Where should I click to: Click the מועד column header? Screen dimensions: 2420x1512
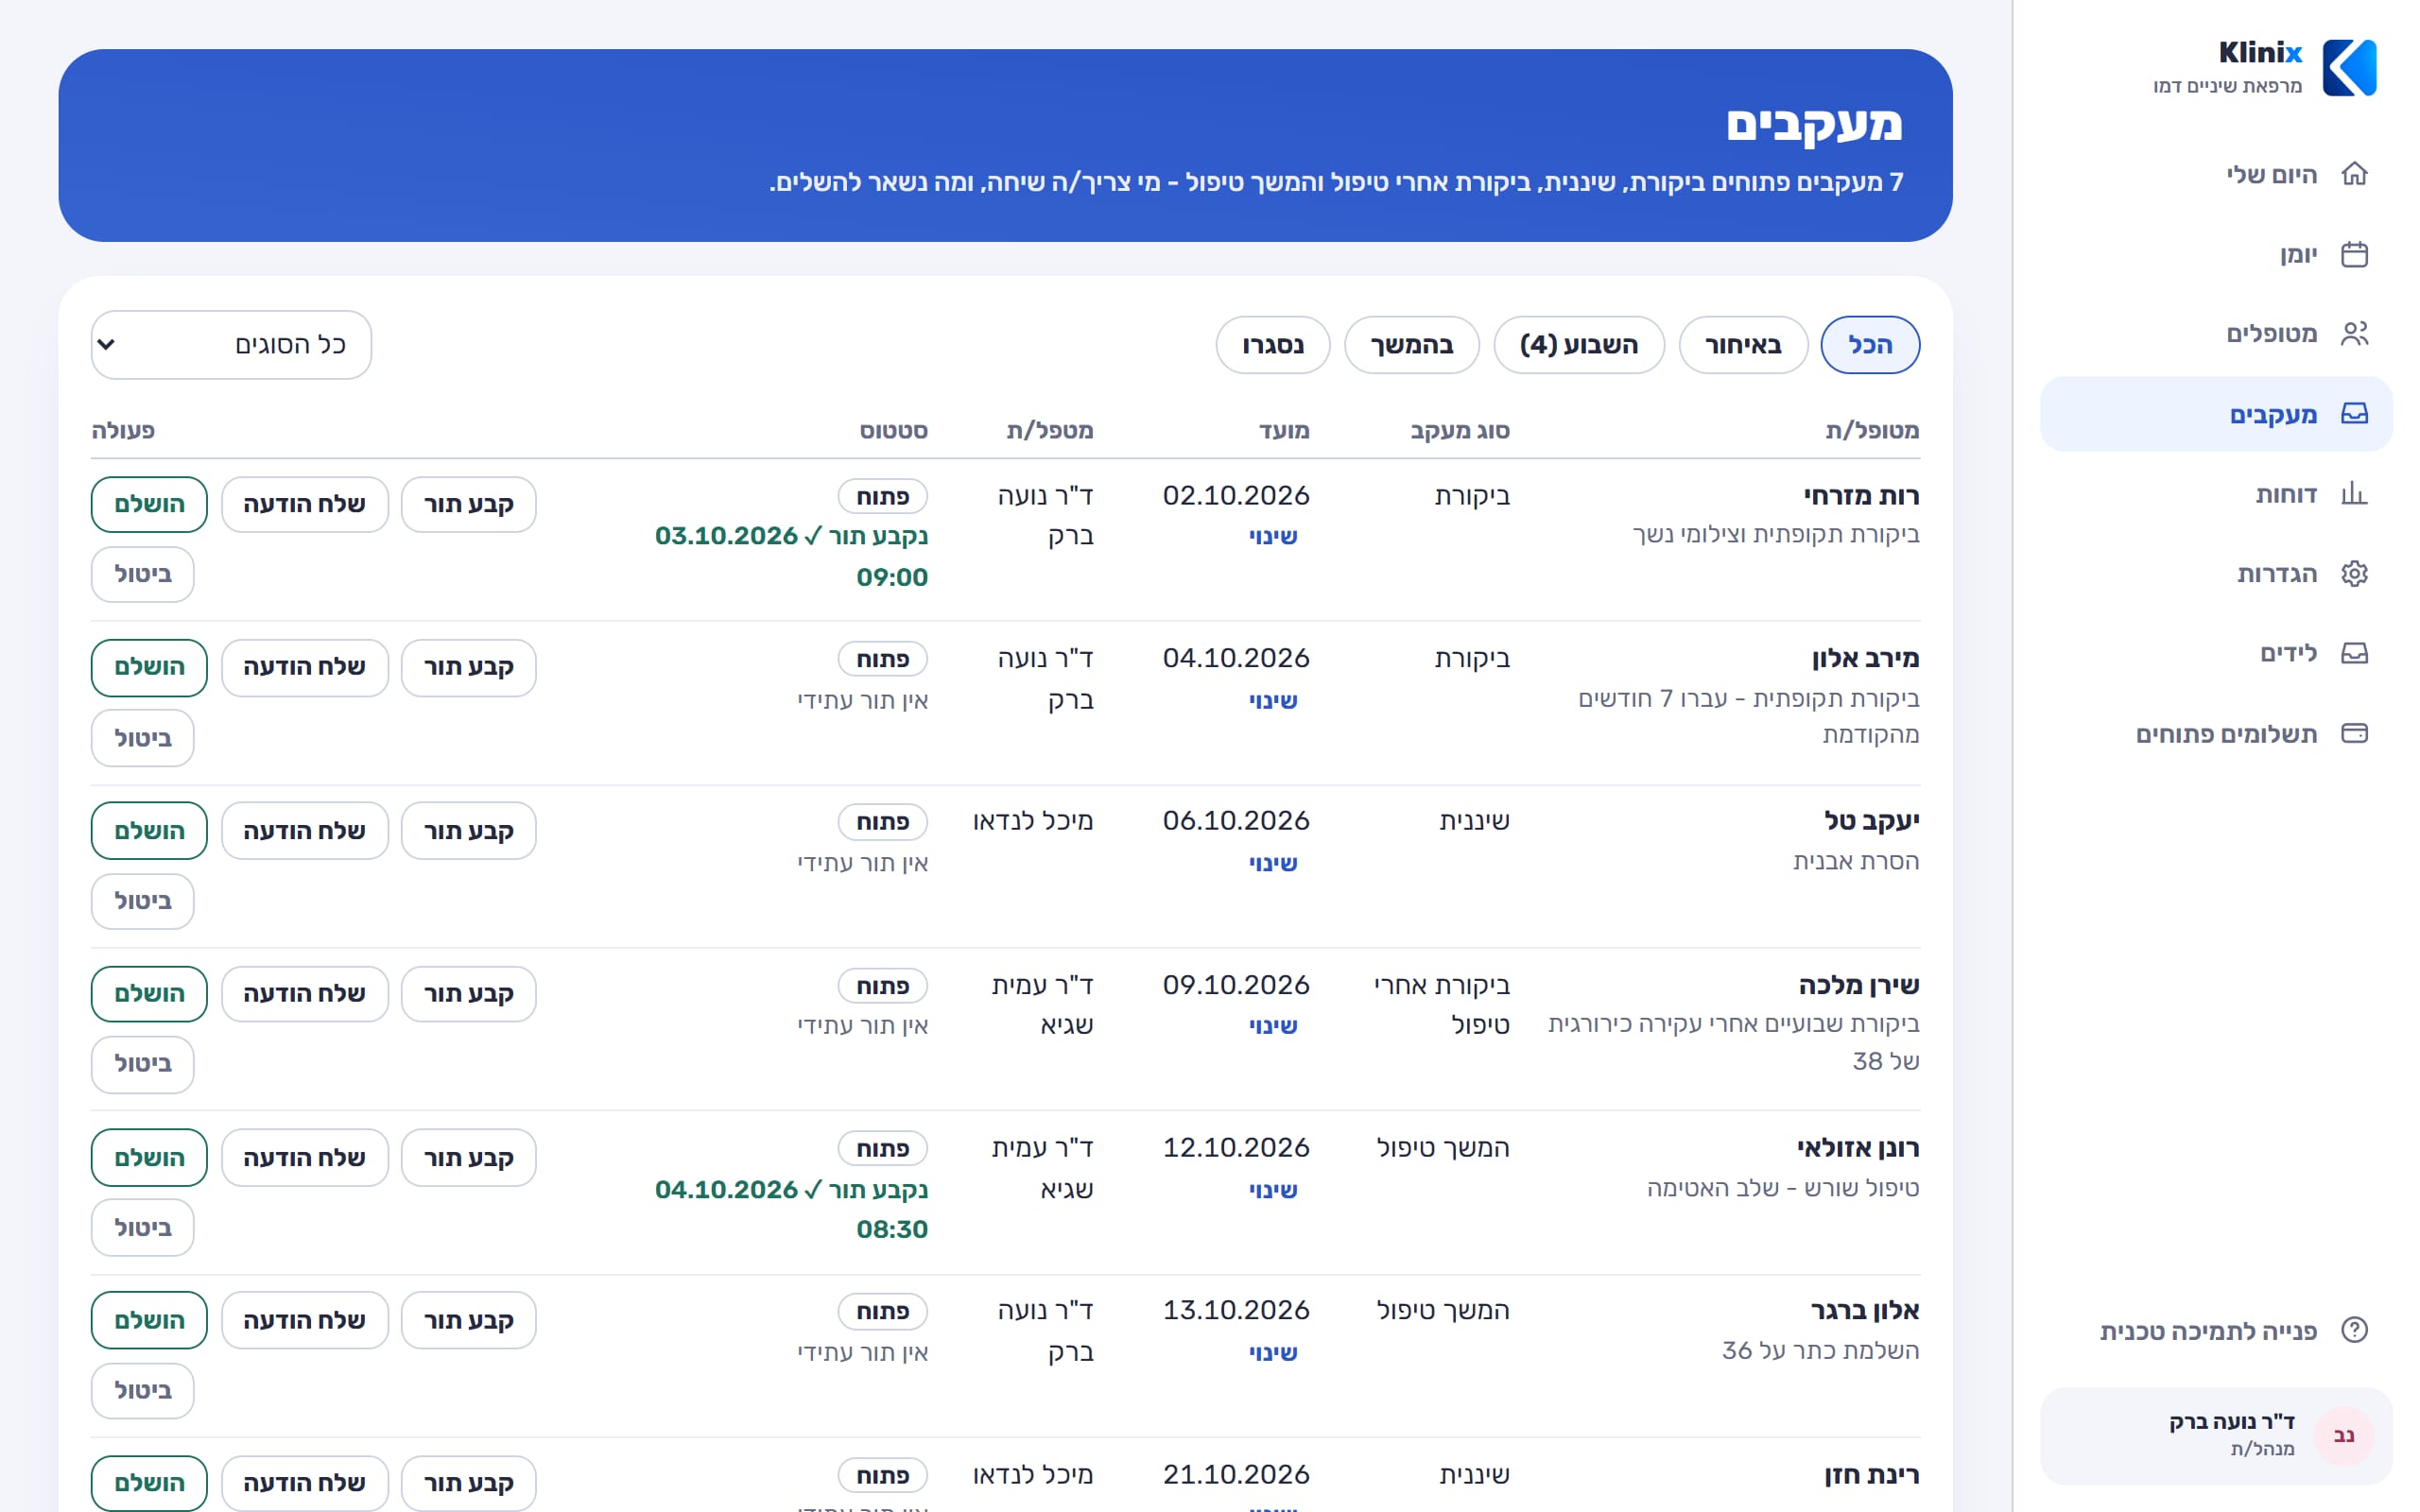pos(1284,431)
